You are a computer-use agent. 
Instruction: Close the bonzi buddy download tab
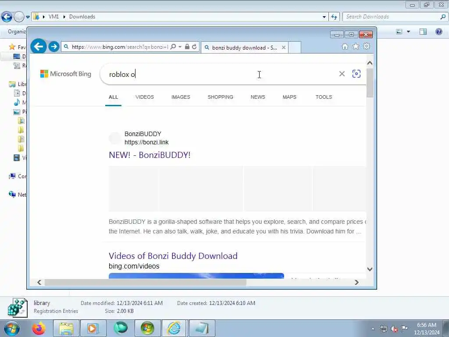pos(284,47)
